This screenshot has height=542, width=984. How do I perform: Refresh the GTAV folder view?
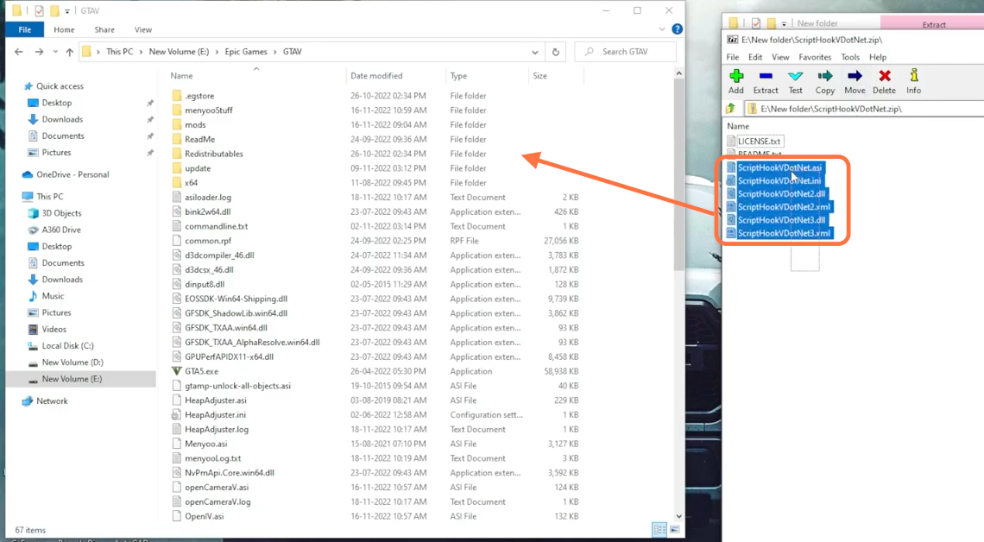(x=555, y=52)
